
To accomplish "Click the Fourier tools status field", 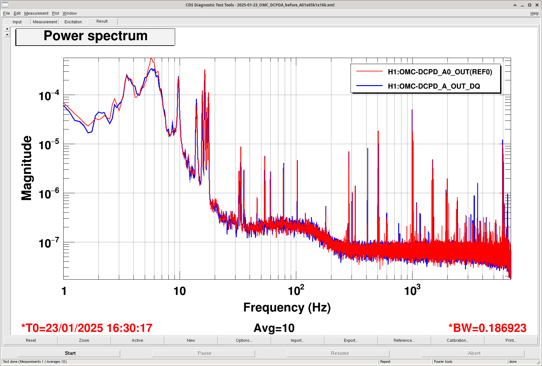I will point(470,362).
